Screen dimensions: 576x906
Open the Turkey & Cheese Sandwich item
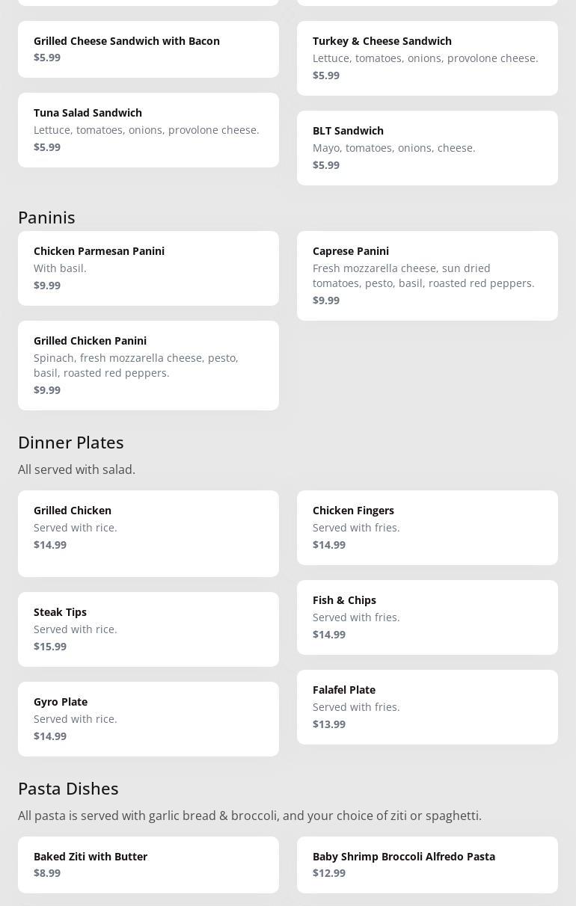[x=427, y=58]
